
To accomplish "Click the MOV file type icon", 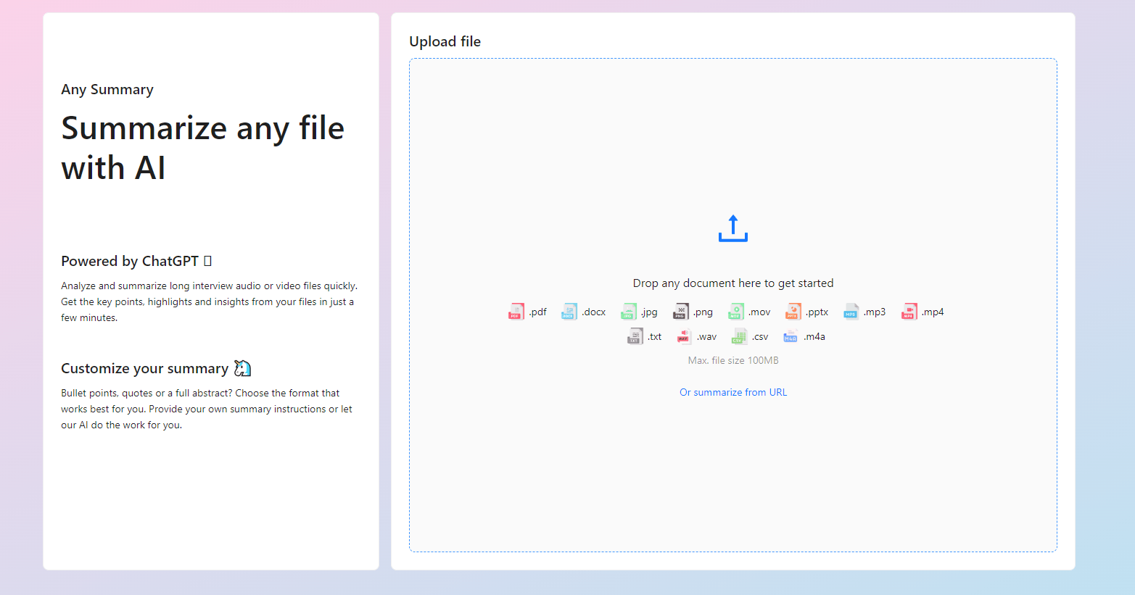I will click(x=735, y=312).
